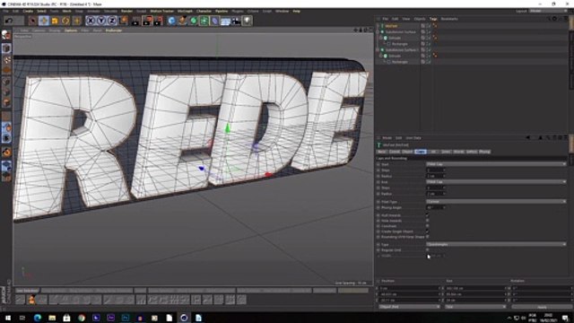Toggle Enable Snap icon in left palette
The height and width of the screenshot is (323, 574).
pos(6,152)
